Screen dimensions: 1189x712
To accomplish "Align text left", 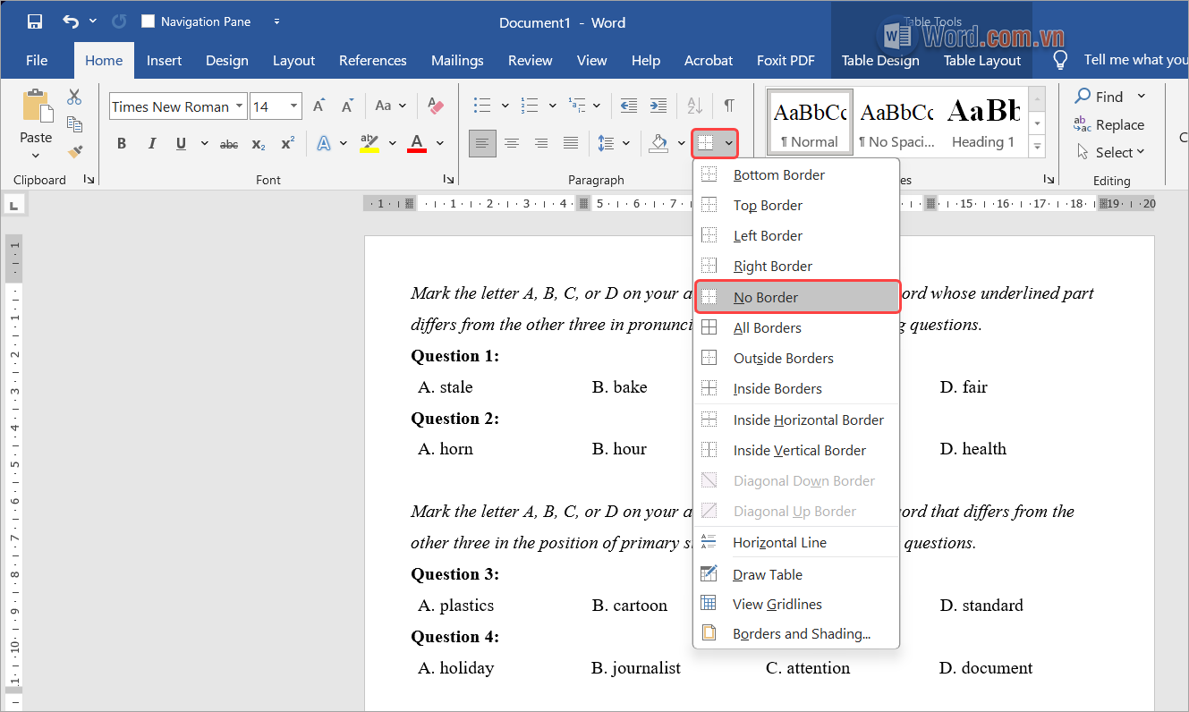I will pos(482,143).
